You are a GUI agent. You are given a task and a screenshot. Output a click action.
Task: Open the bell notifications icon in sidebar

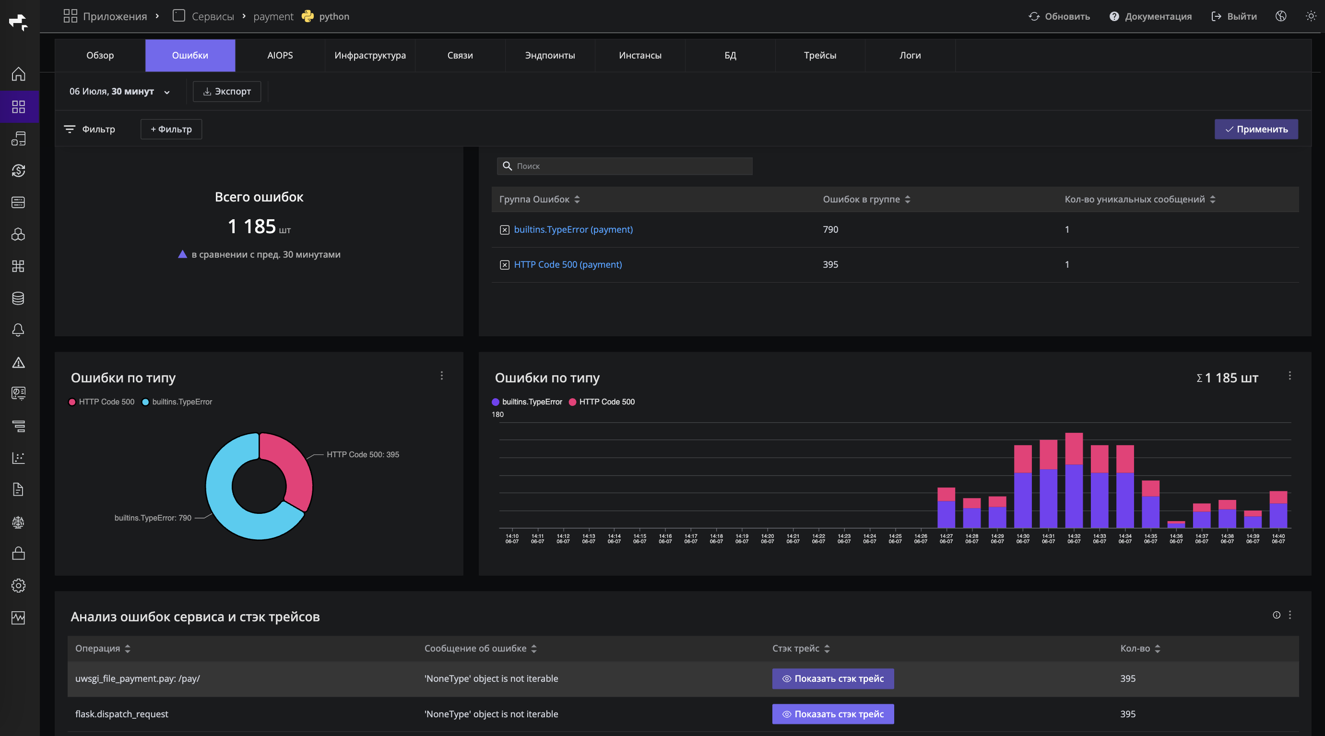[x=19, y=330]
